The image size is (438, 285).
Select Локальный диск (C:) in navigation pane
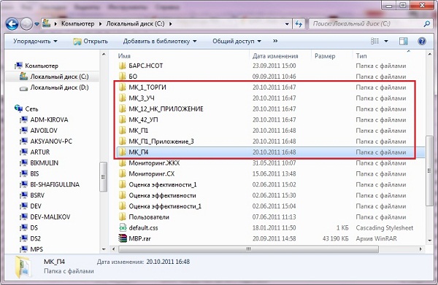tap(54, 77)
